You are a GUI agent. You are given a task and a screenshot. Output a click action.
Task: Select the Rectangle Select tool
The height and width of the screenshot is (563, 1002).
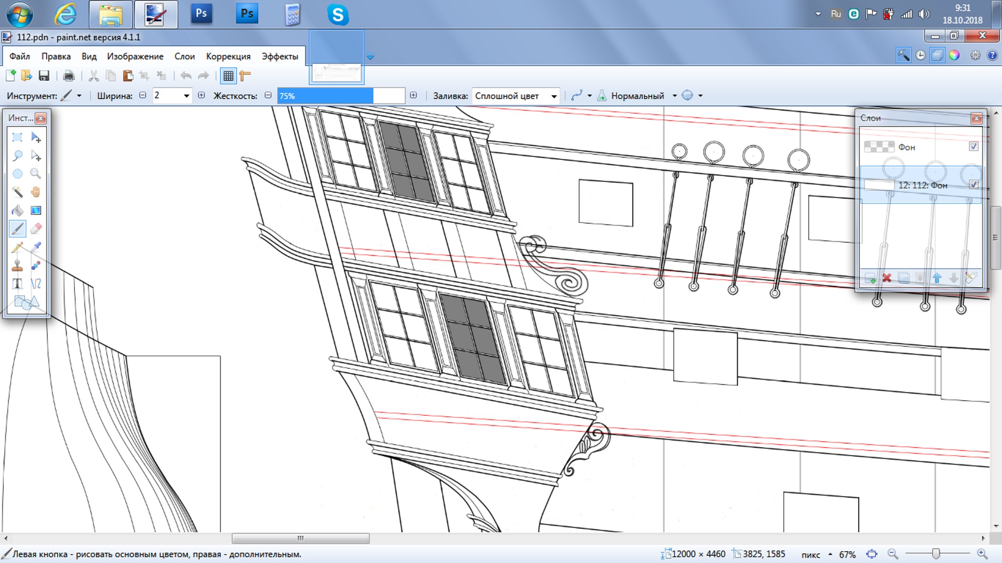tap(17, 137)
